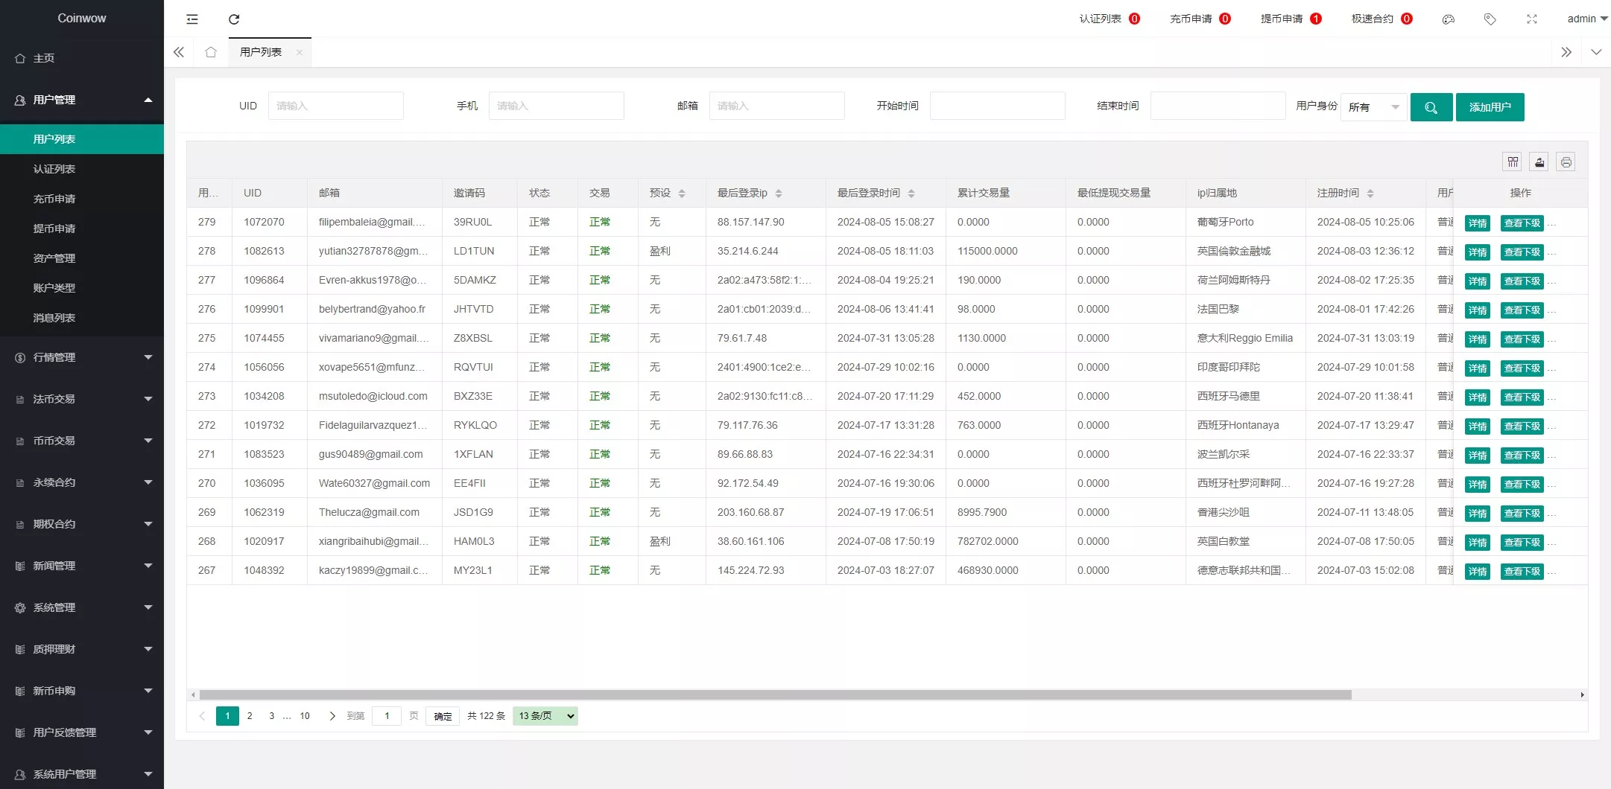Expand the 系统管理 sidebar menu
The width and height of the screenshot is (1611, 789).
tap(82, 607)
